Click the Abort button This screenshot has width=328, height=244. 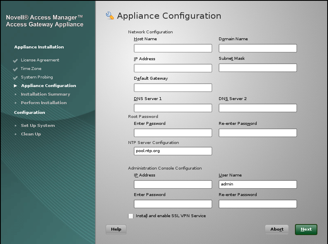[x=277, y=229]
